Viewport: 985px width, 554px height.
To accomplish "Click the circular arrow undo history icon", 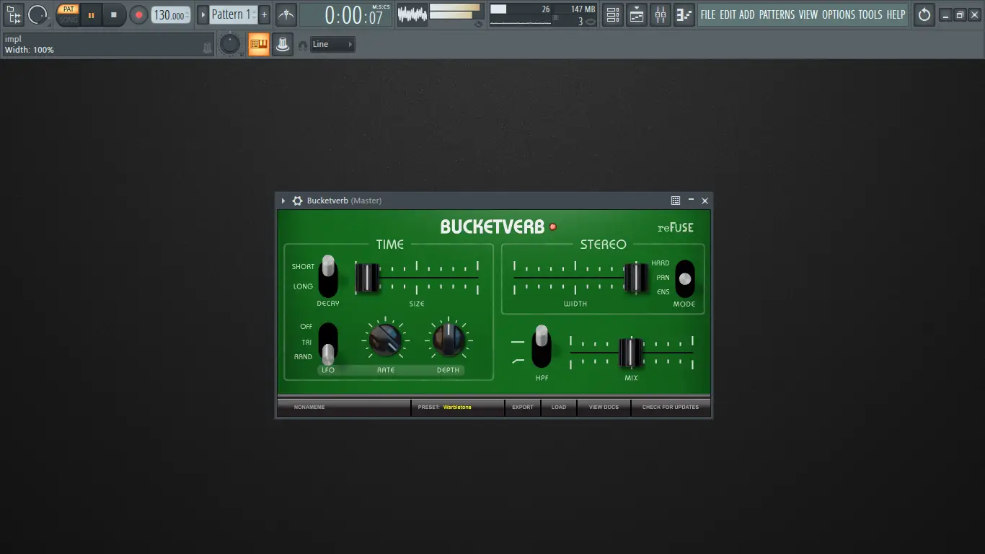I will tap(924, 14).
